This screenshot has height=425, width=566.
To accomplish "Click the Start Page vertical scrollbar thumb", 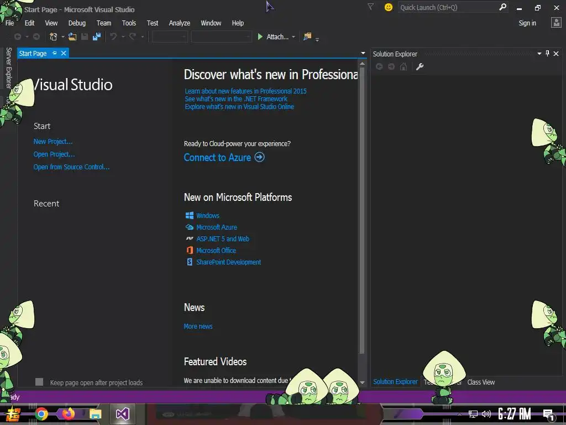I will (362, 210).
